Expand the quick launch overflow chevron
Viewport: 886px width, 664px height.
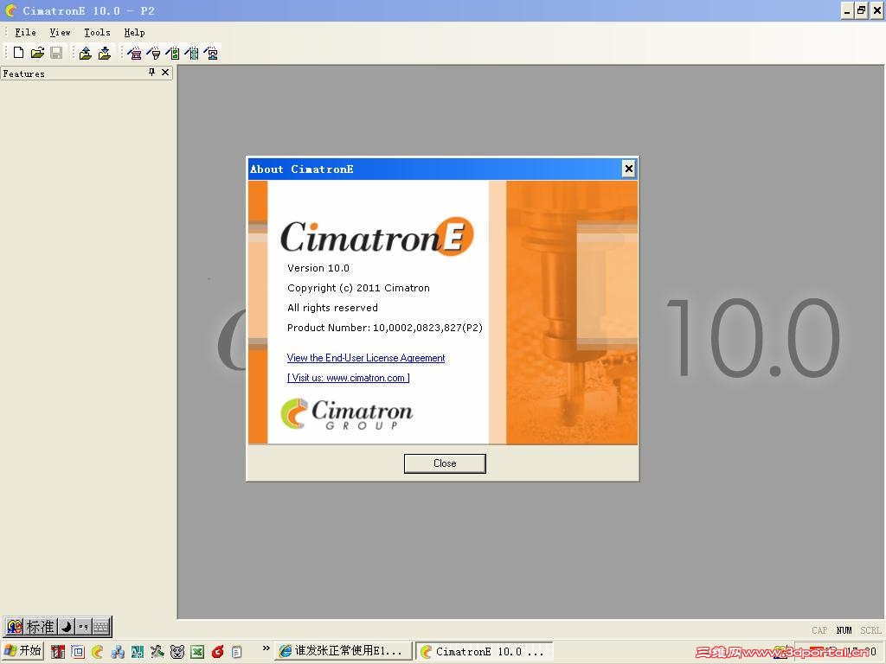(266, 648)
